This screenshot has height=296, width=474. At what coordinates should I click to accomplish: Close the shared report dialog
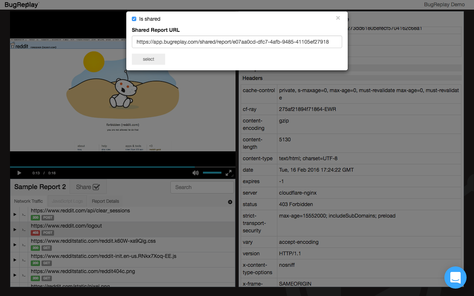(x=338, y=18)
